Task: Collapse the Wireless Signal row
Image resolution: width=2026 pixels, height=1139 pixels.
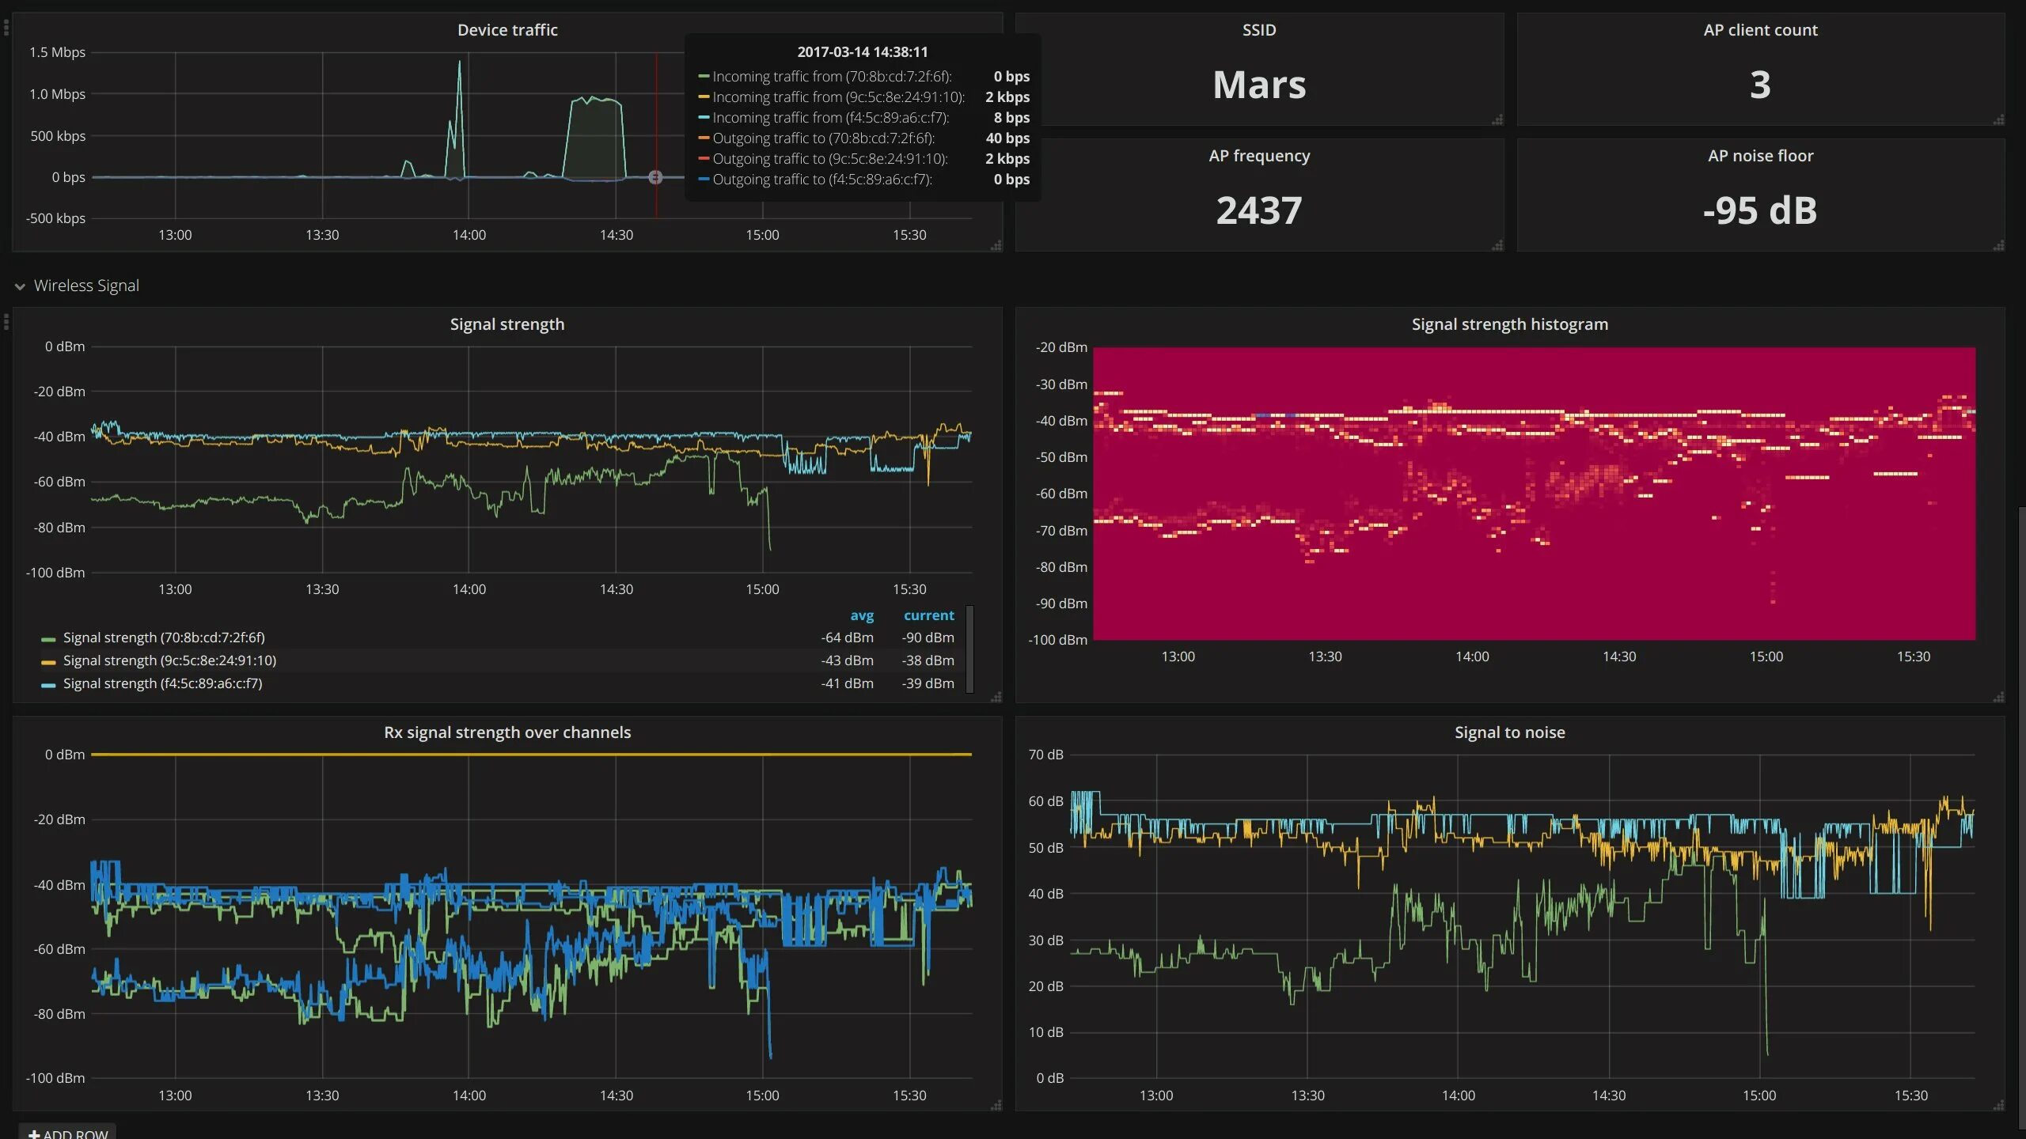Action: [77, 286]
